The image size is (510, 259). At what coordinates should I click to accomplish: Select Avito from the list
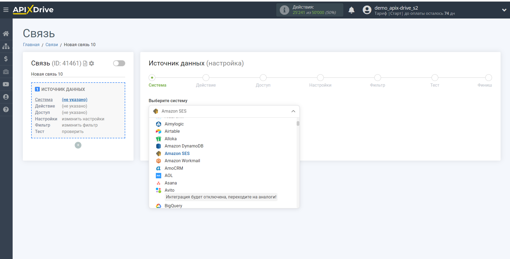pyautogui.click(x=170, y=190)
